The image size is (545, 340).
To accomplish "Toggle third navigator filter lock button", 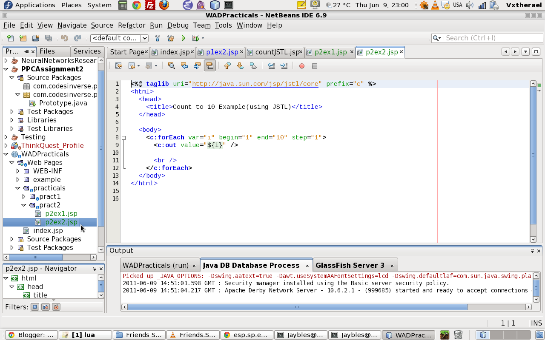I will click(x=56, y=306).
